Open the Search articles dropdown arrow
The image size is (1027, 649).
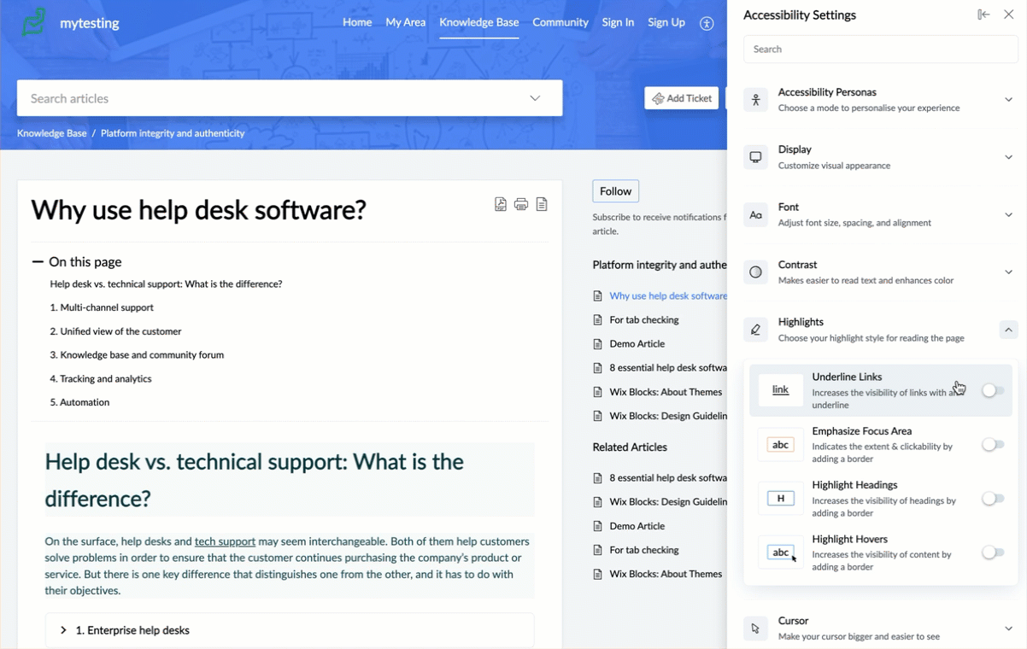[x=535, y=98]
